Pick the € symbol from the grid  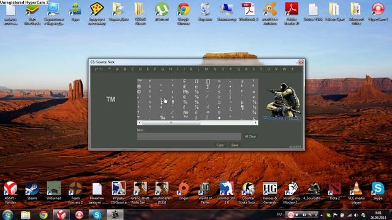tap(185, 97)
